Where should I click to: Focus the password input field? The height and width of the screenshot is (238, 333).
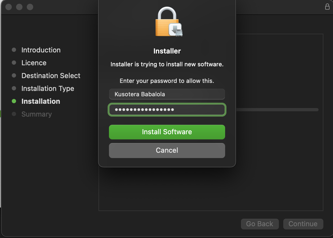point(167,110)
